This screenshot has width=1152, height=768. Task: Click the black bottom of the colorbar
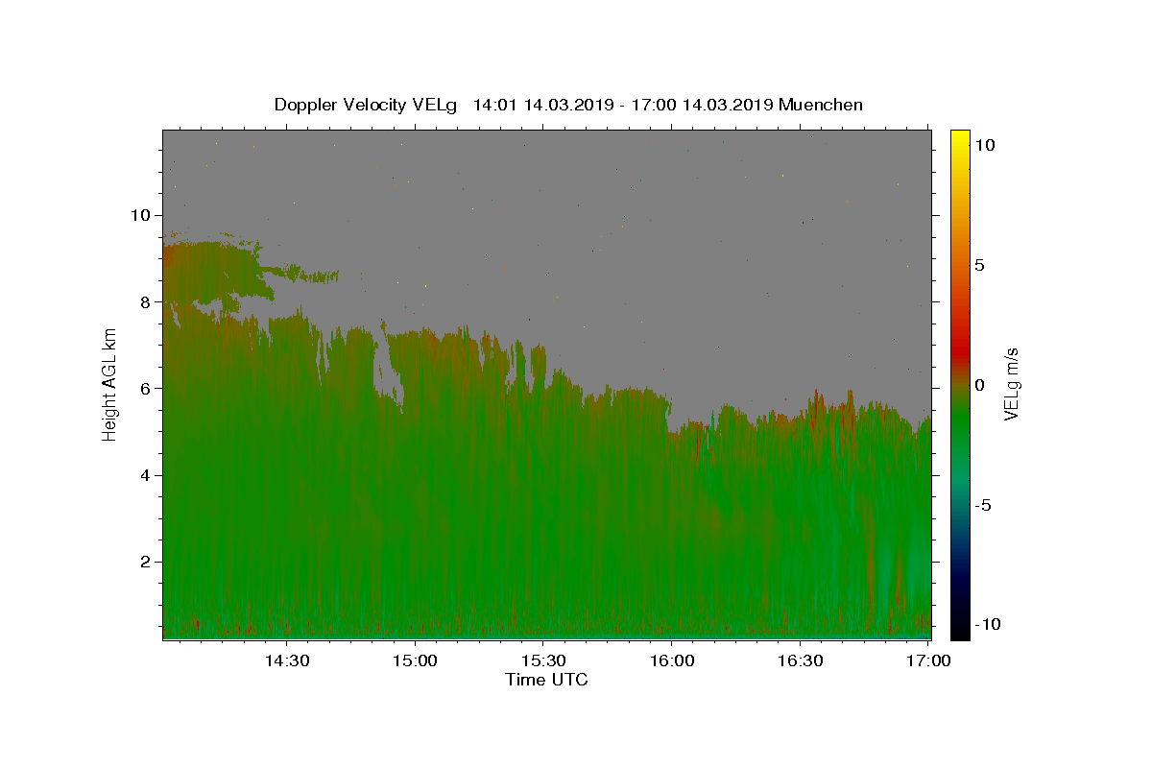click(x=959, y=629)
